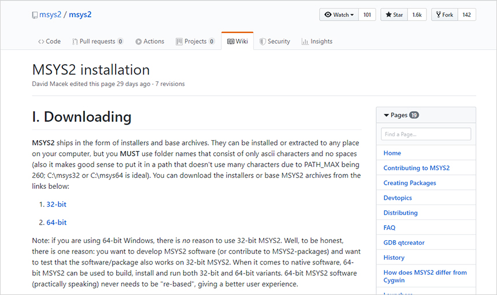Screen dimensions: 497x295
Task: Click the eye icon in Watch button
Action: [x=328, y=14]
